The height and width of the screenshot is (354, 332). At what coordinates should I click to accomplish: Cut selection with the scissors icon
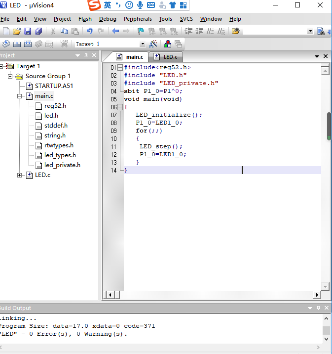(53, 31)
